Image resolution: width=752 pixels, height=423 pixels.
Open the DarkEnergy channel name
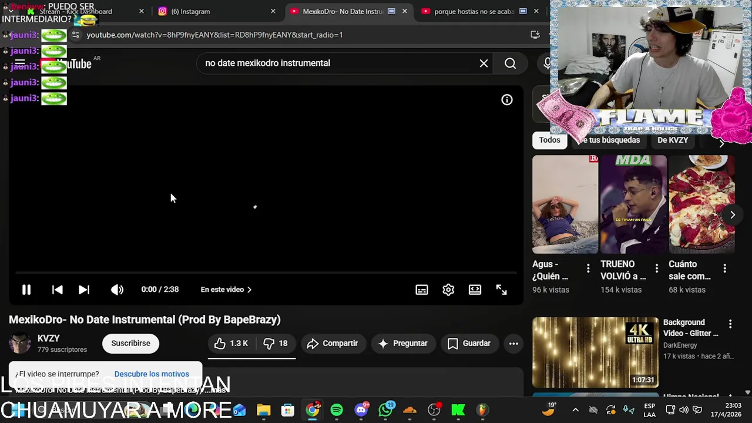[x=680, y=345]
